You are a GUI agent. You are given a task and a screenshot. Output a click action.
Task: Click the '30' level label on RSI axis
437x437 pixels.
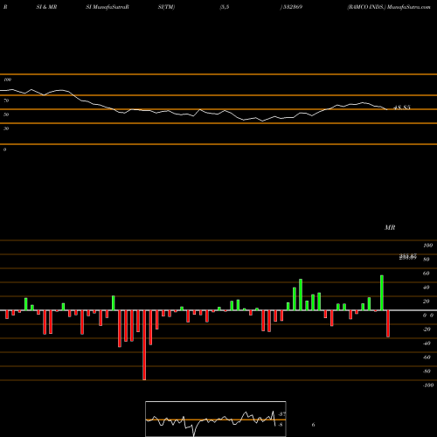click(x=6, y=128)
